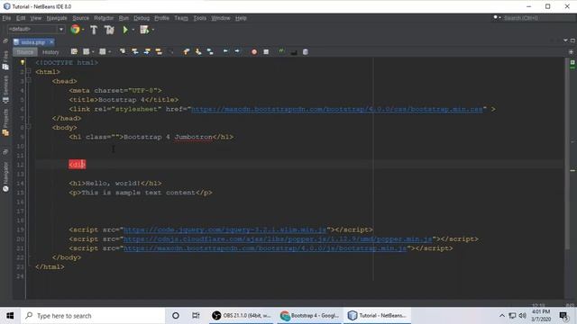
Task: Click the Shift Line Left icon
Action: click(x=225, y=51)
